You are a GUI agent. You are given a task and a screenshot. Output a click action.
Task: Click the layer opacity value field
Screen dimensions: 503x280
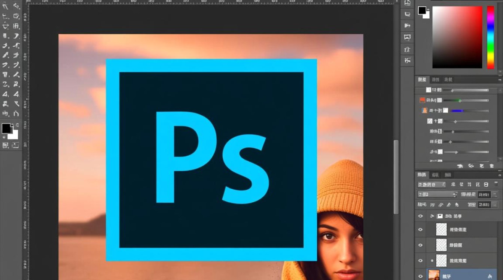(484, 195)
